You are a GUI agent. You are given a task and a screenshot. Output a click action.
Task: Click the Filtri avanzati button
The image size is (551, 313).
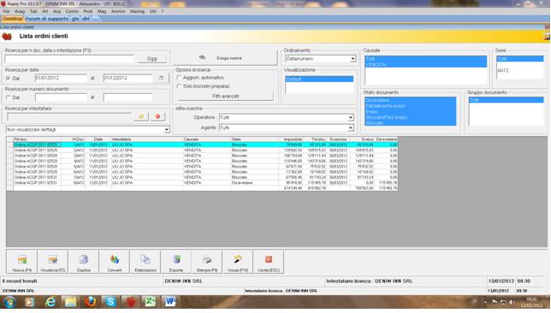pos(226,97)
